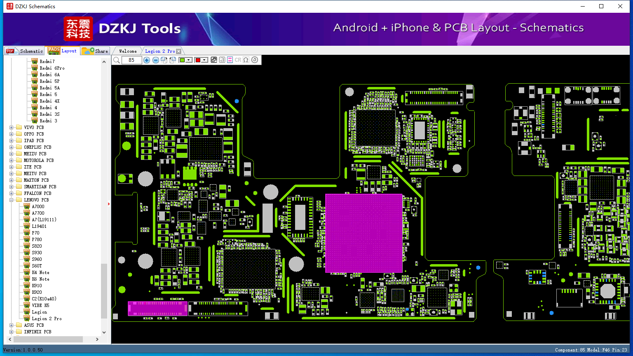Expand the VIVO PCB folder
The image size is (633, 356).
click(12, 127)
